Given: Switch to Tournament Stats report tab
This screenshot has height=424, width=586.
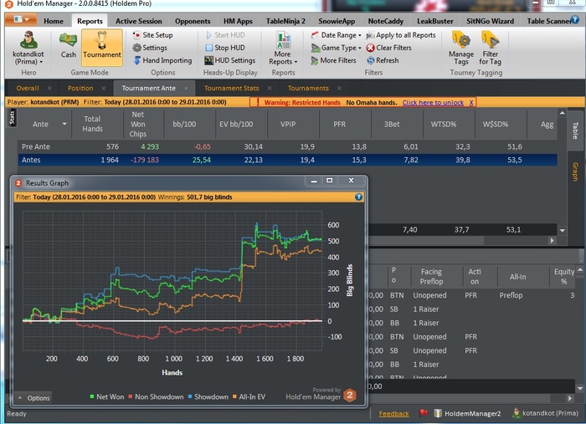Looking at the screenshot, I should click(x=231, y=89).
